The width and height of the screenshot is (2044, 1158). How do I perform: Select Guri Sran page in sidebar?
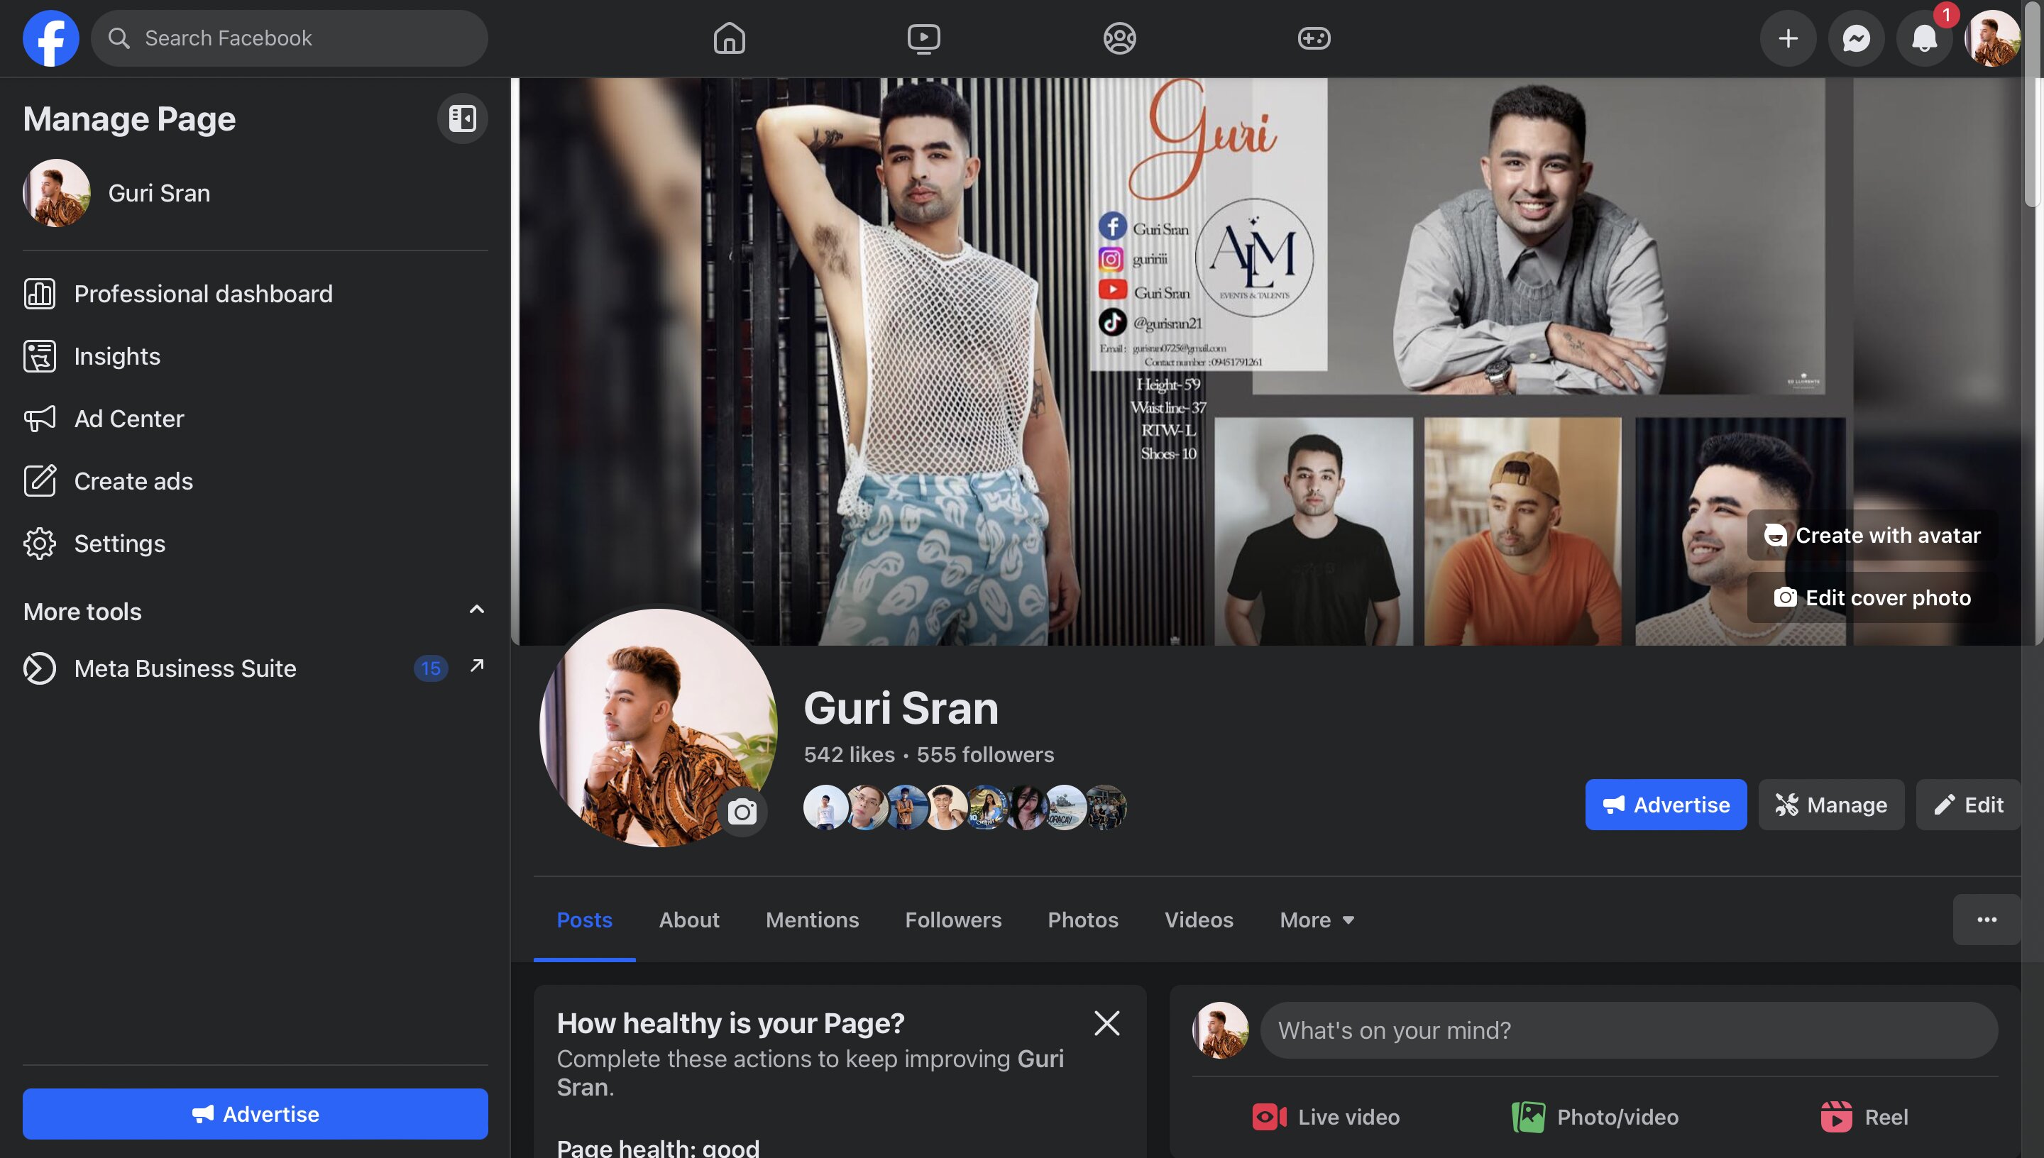[255, 193]
